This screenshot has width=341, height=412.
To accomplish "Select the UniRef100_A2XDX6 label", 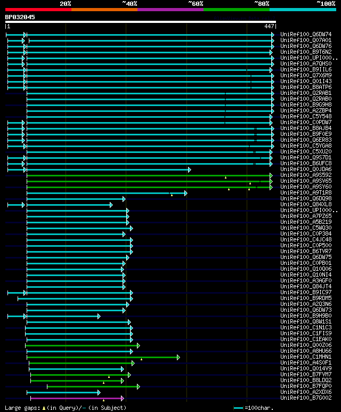I will coord(306,392).
